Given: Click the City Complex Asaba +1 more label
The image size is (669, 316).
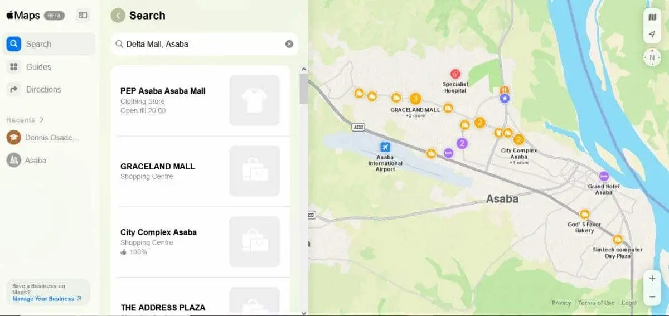Looking at the screenshot, I should (518, 156).
